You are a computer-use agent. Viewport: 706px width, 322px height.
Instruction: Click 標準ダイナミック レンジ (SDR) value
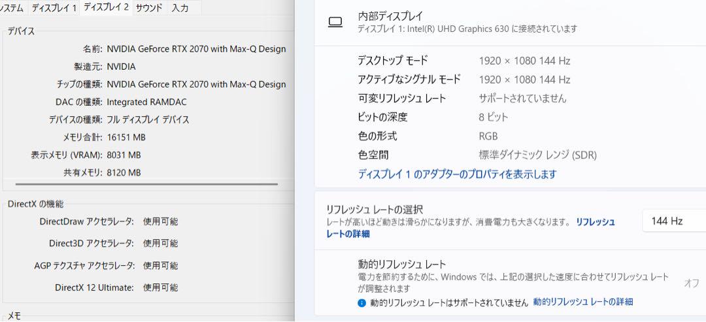click(537, 155)
